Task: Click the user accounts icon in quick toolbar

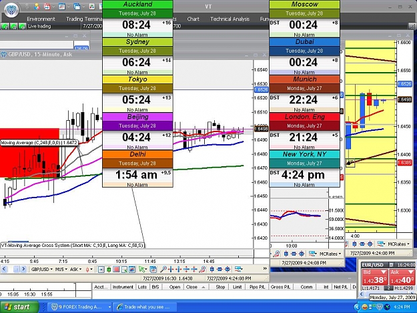Action: click(x=37, y=7)
